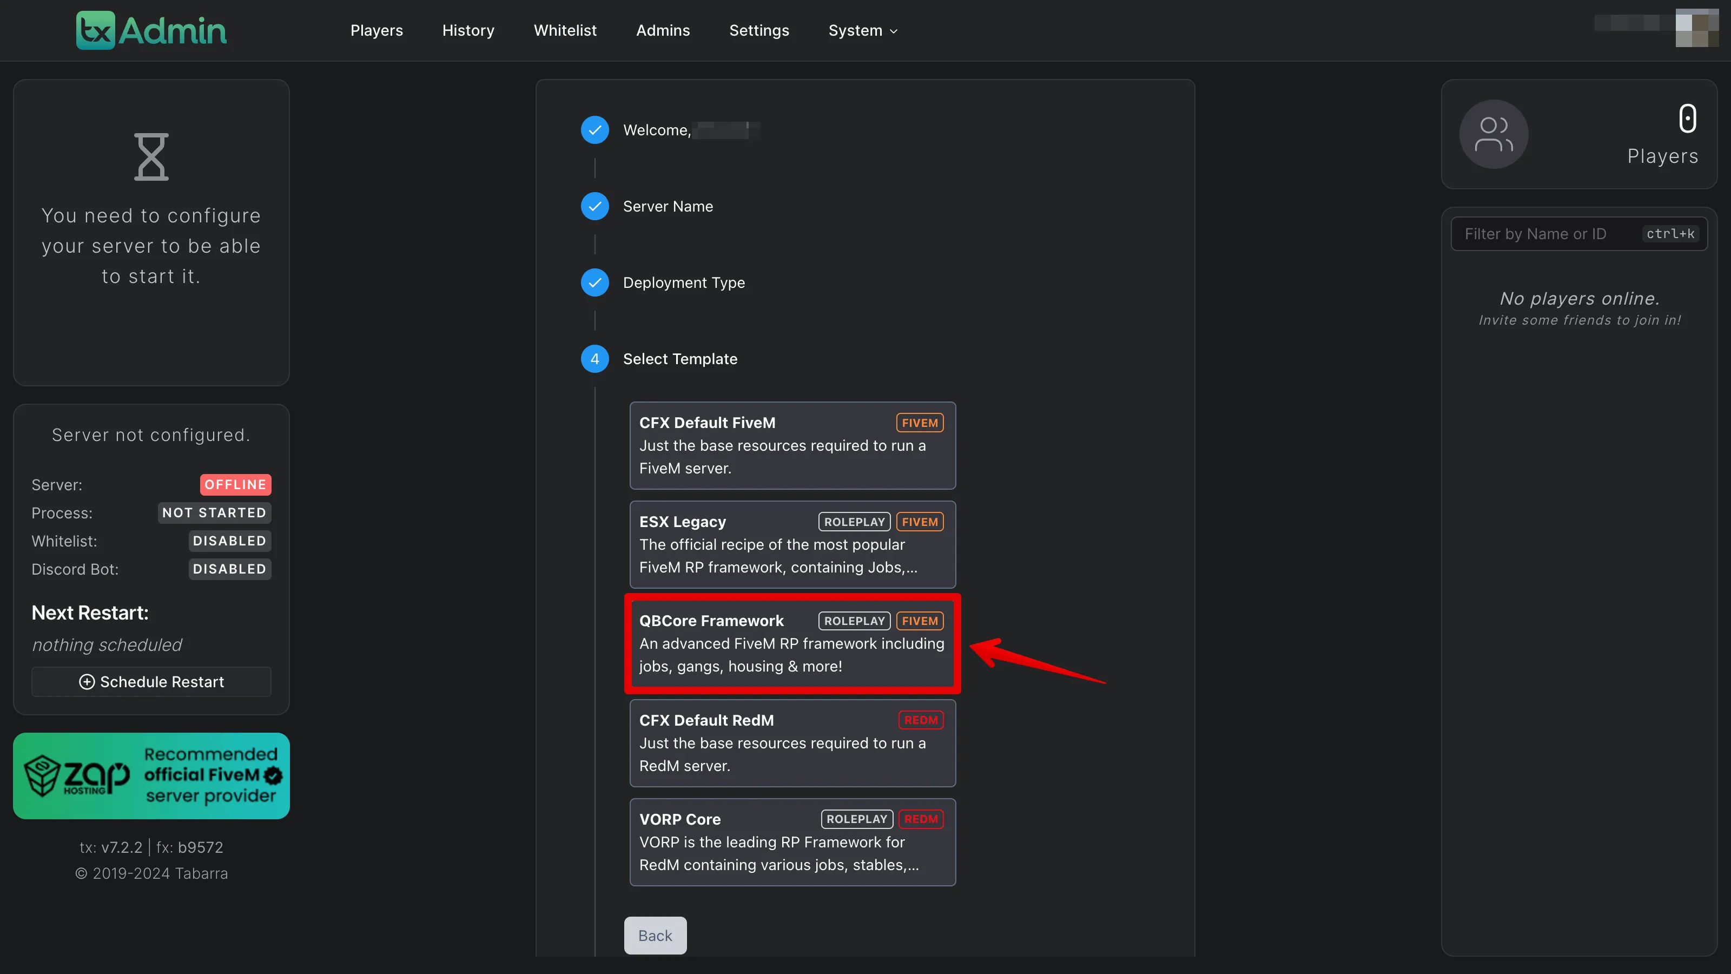Click the Deployment Type step checkmark
Image resolution: width=1731 pixels, height=974 pixels.
click(594, 282)
